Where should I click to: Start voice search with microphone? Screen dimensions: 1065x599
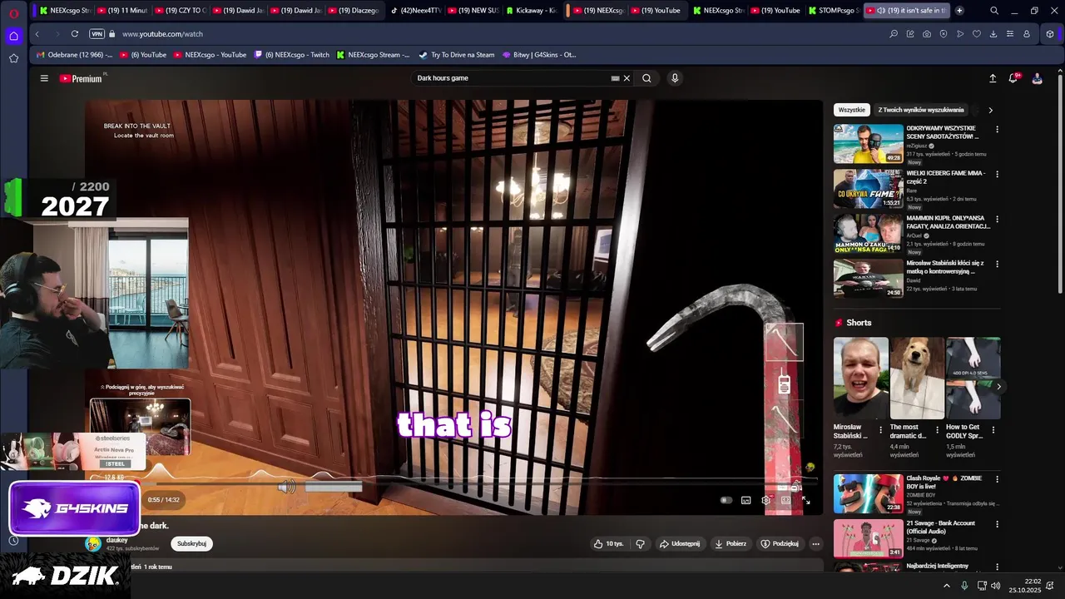675,78
